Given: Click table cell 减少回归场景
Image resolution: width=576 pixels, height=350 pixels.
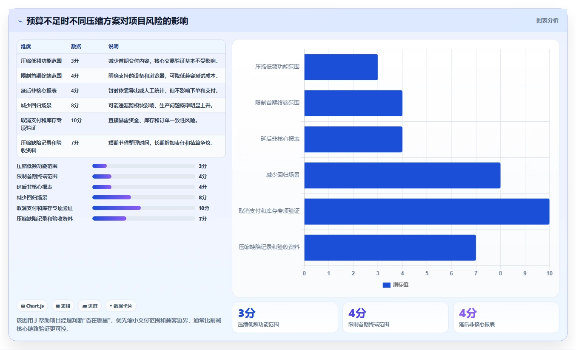Looking at the screenshot, I should [x=36, y=106].
